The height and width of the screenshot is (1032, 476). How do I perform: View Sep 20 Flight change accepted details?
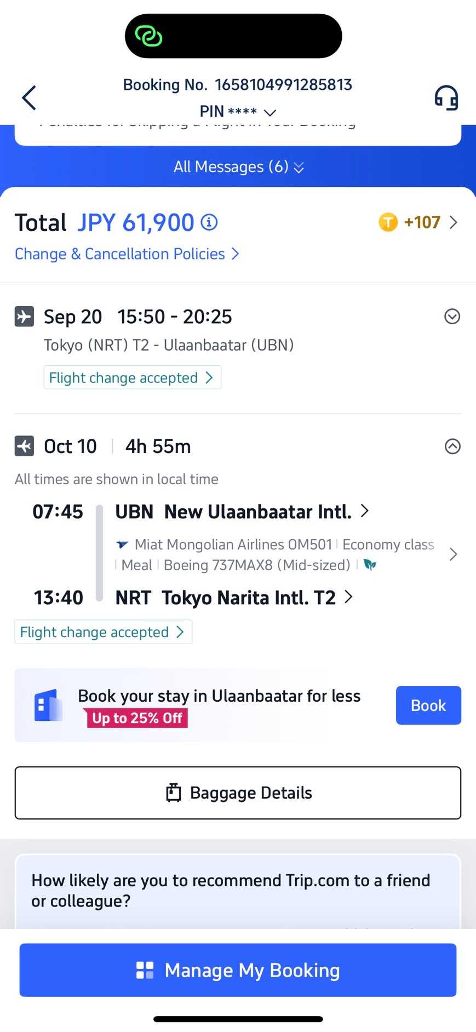pyautogui.click(x=131, y=378)
